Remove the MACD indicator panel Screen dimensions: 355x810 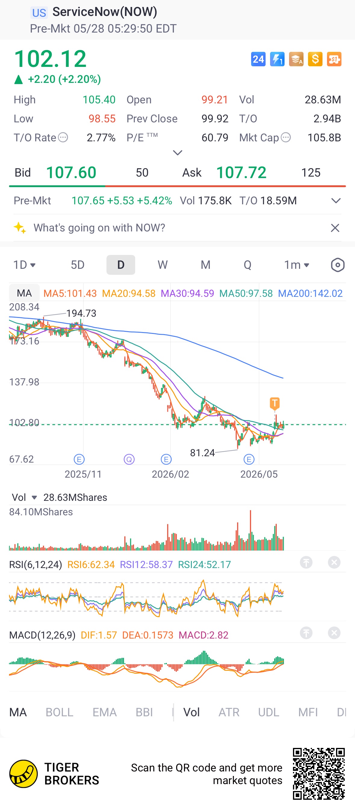coord(334,633)
